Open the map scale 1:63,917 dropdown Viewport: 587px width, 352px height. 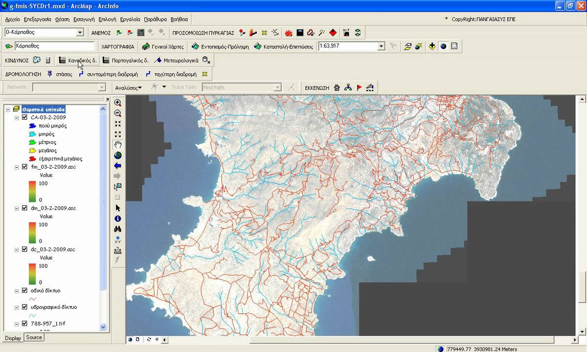[x=381, y=46]
